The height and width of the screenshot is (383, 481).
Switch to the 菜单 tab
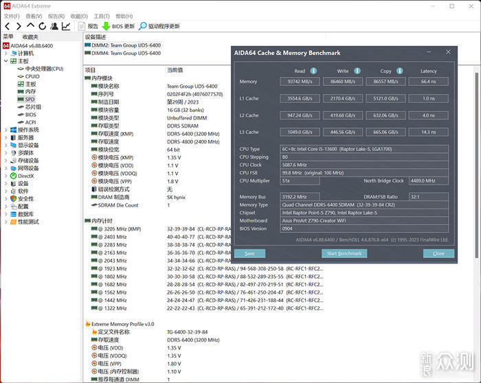click(x=8, y=37)
